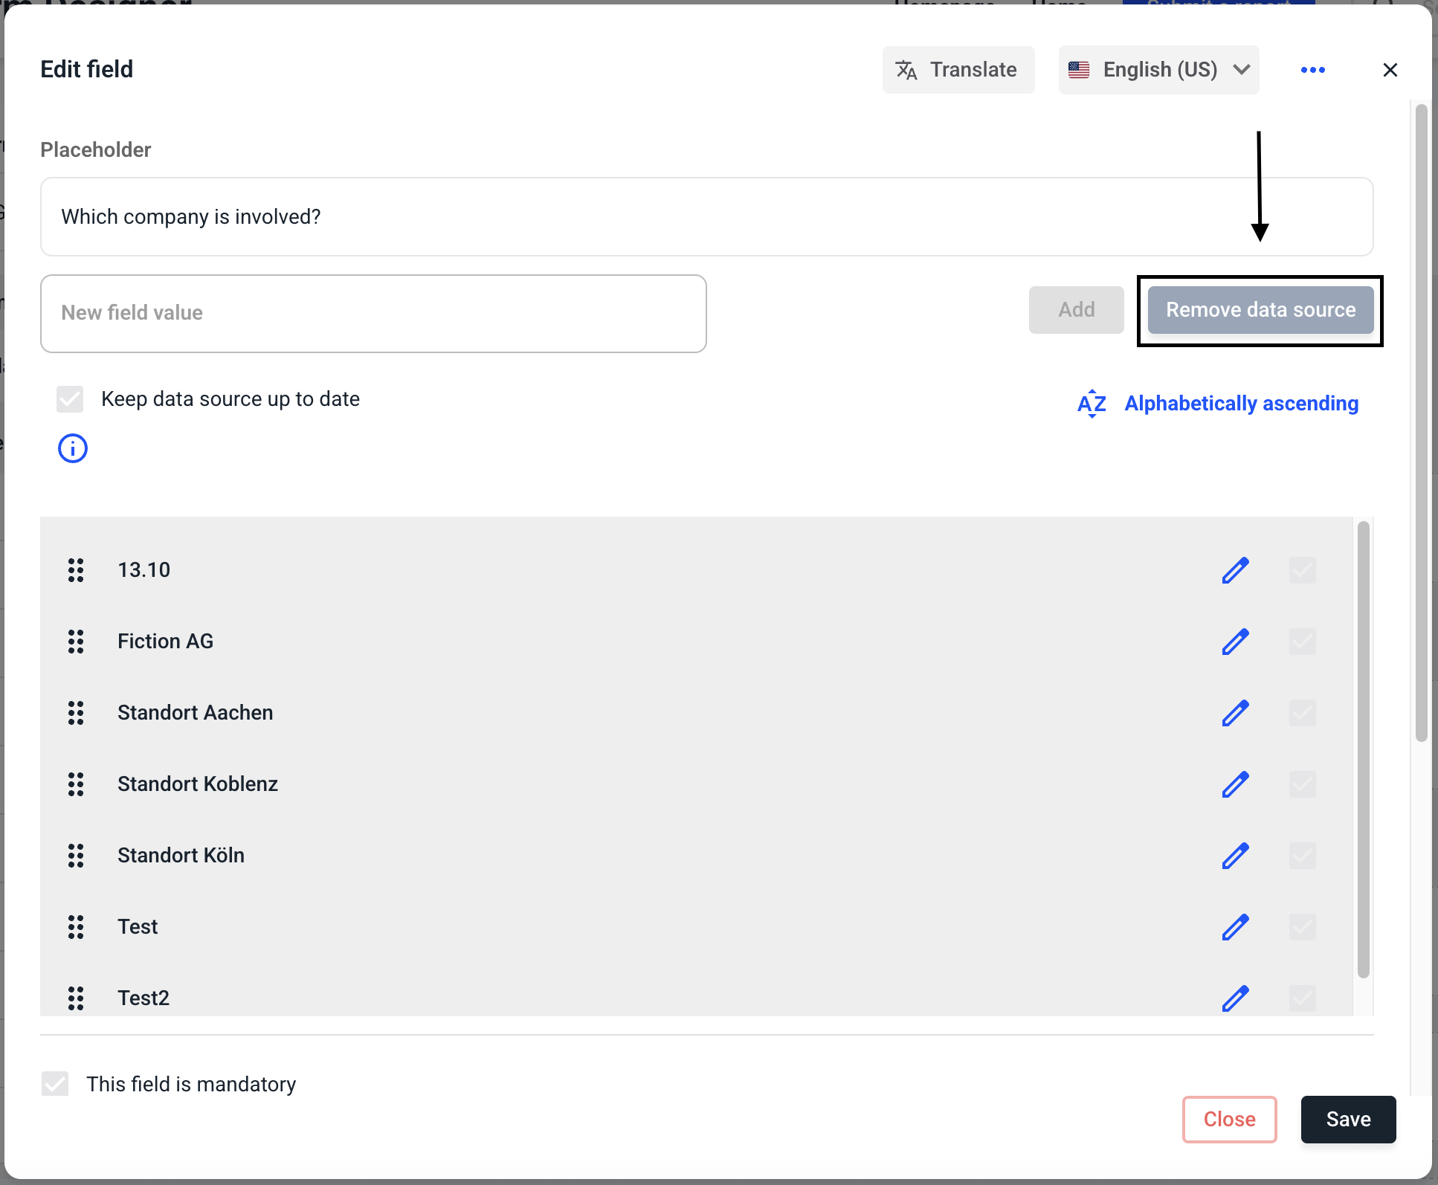Image resolution: width=1438 pixels, height=1185 pixels.
Task: Click pencil icon for Standort Aachen
Action: tap(1235, 713)
